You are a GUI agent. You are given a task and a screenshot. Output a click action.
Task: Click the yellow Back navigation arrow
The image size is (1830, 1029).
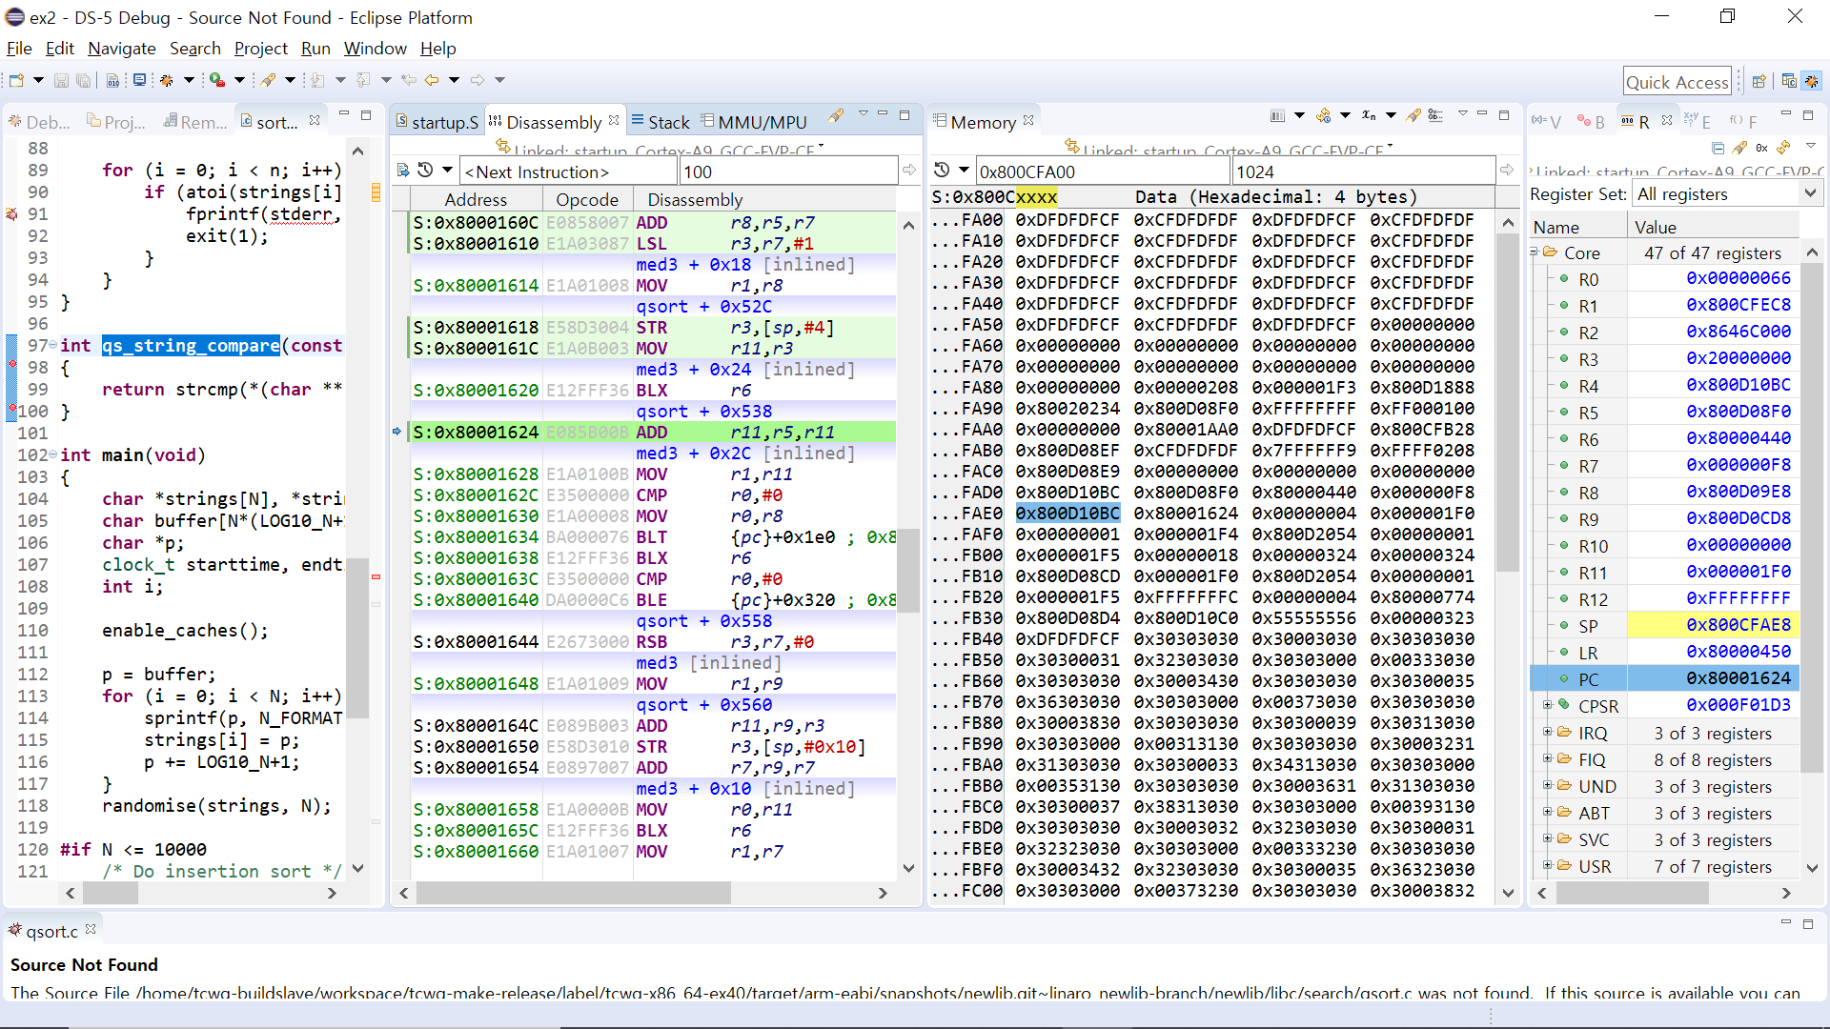coord(432,80)
